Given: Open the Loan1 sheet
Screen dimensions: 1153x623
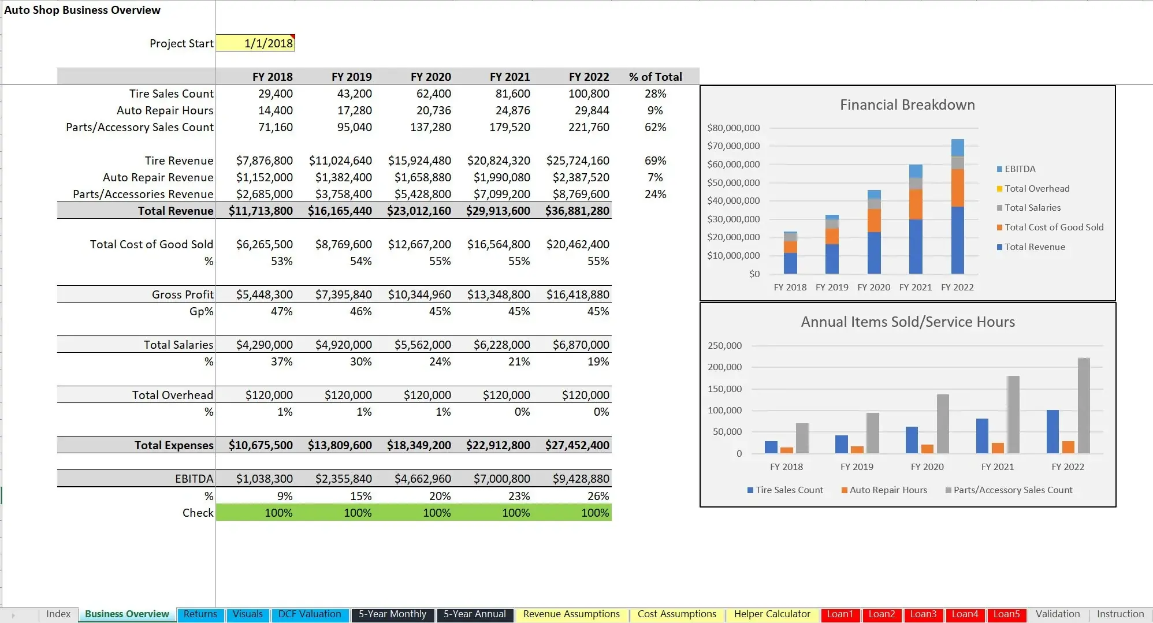Looking at the screenshot, I should tap(840, 614).
